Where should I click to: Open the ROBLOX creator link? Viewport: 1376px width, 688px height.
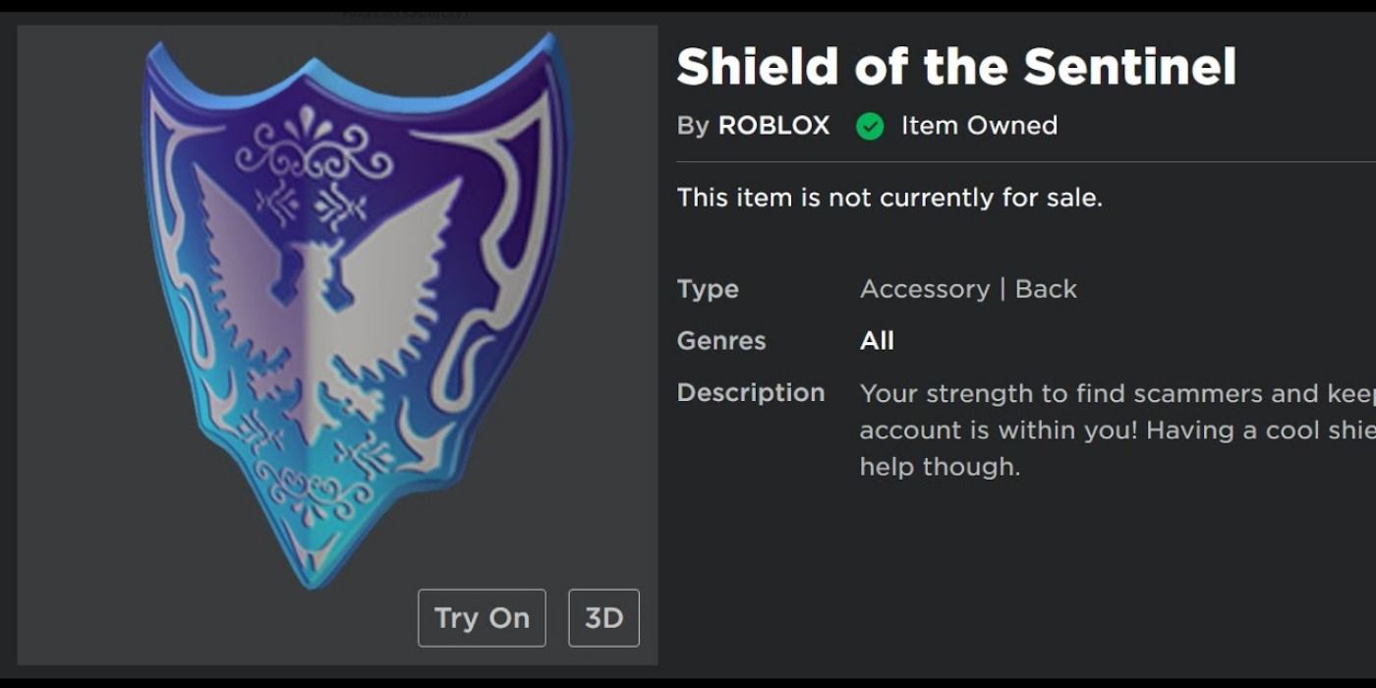[774, 126]
